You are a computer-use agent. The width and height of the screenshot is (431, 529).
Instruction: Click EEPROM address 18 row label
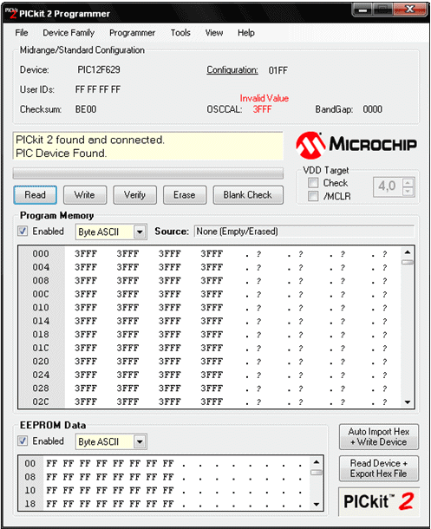30,504
